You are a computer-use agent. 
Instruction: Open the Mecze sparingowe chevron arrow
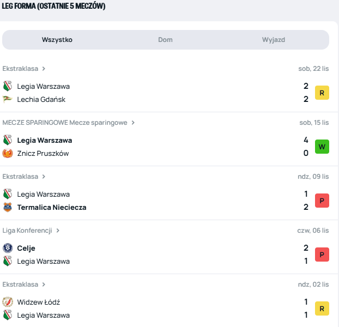[x=133, y=123]
